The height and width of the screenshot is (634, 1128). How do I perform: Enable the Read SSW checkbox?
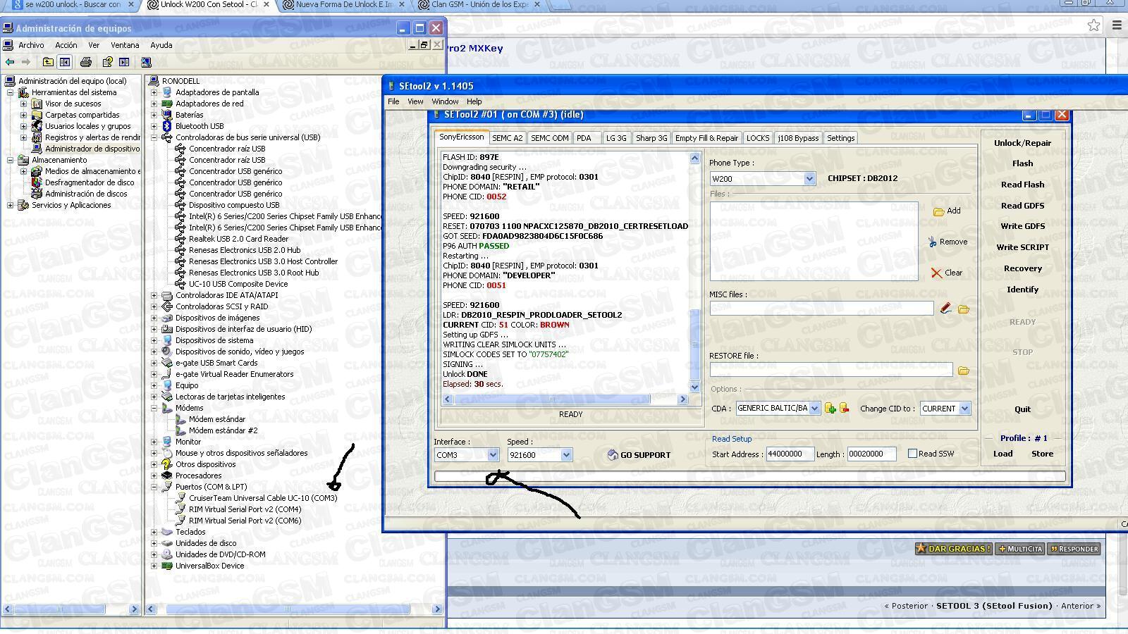pos(912,454)
